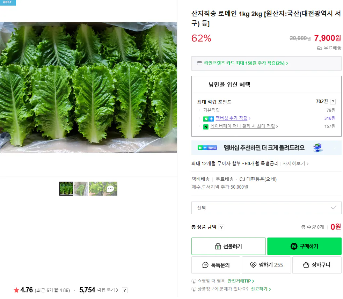
Task: Expand more thumbnails via the ellipsis badge
Action: tap(110, 189)
